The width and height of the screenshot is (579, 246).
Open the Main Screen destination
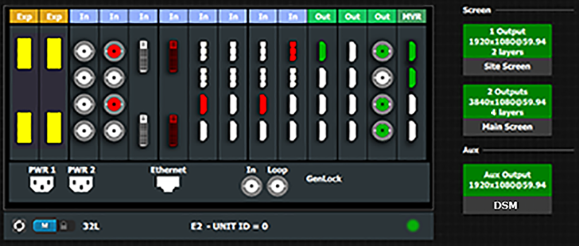(x=507, y=110)
